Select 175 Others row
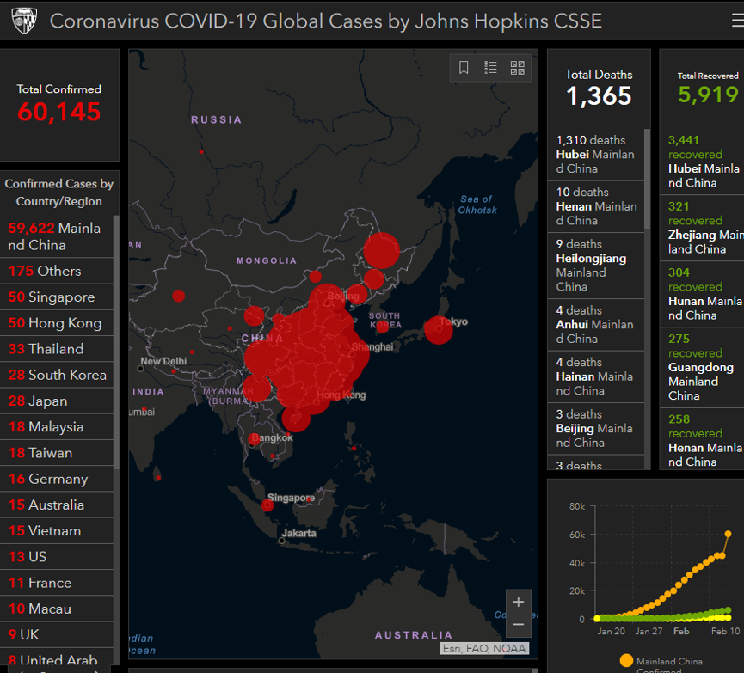744x673 pixels. pyautogui.click(x=57, y=271)
